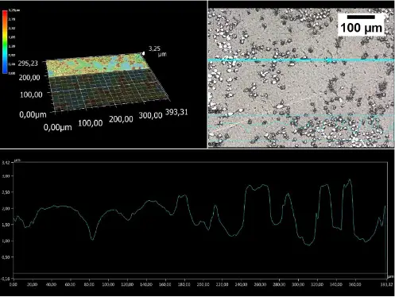Click the colored 3D height map surface

pos(95,64)
